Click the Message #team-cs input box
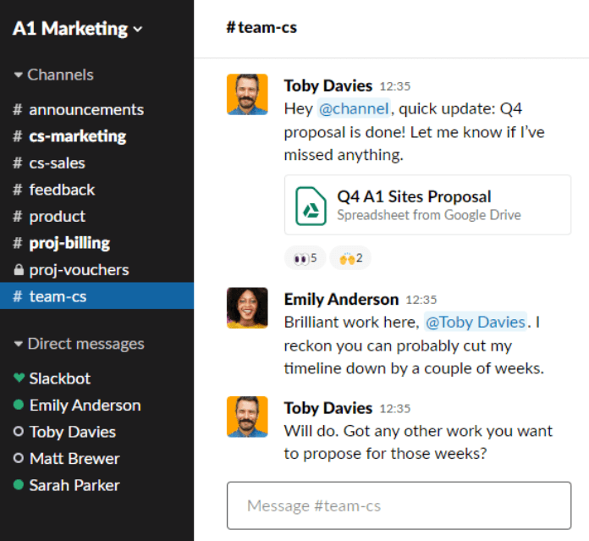Image resolution: width=589 pixels, height=541 pixels. point(399,505)
